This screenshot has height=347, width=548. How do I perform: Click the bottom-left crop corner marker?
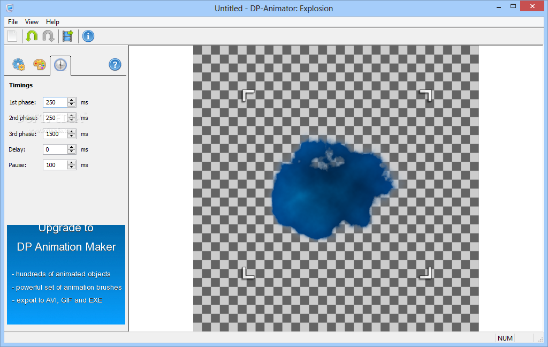[248, 273]
